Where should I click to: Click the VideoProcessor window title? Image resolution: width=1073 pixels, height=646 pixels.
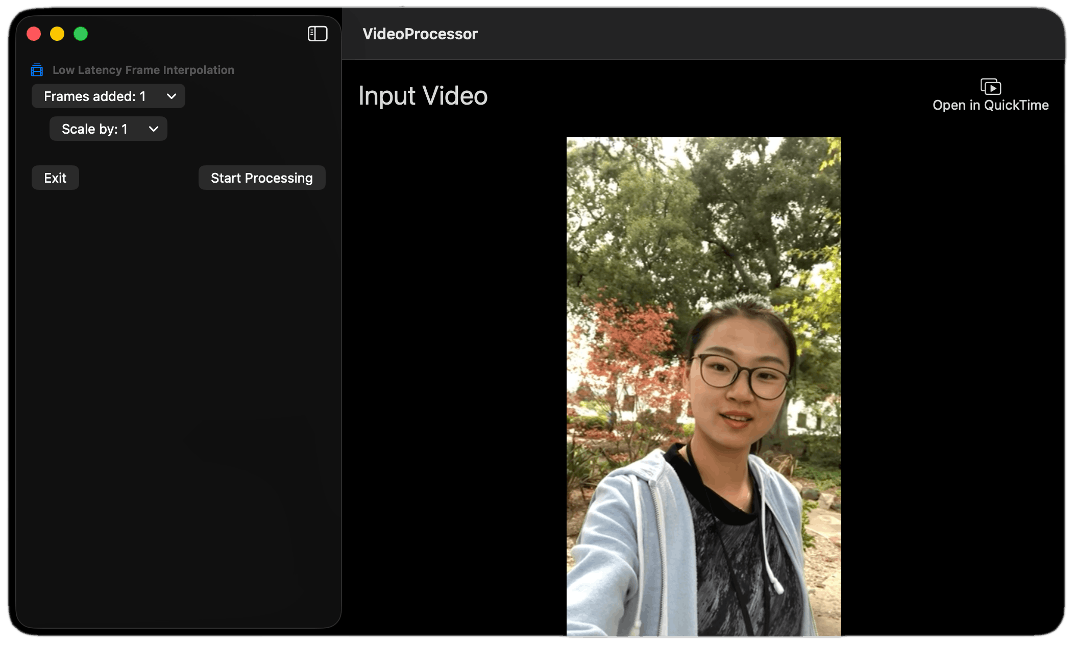pos(420,34)
